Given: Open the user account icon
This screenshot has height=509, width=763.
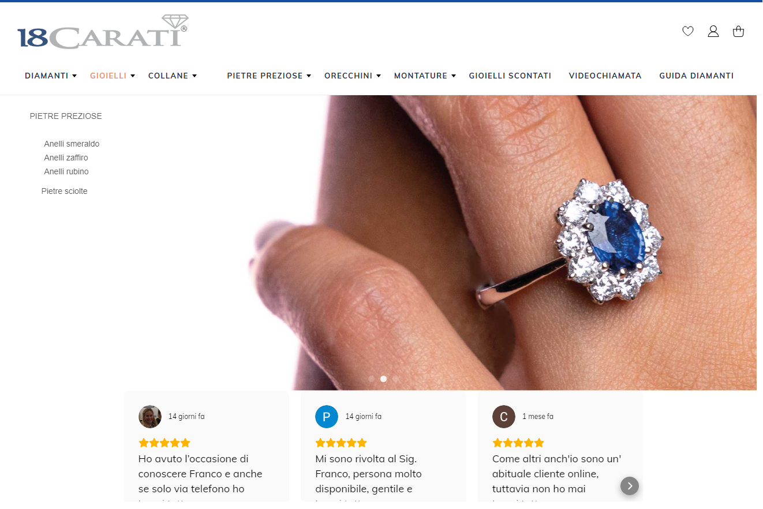Looking at the screenshot, I should 713,31.
